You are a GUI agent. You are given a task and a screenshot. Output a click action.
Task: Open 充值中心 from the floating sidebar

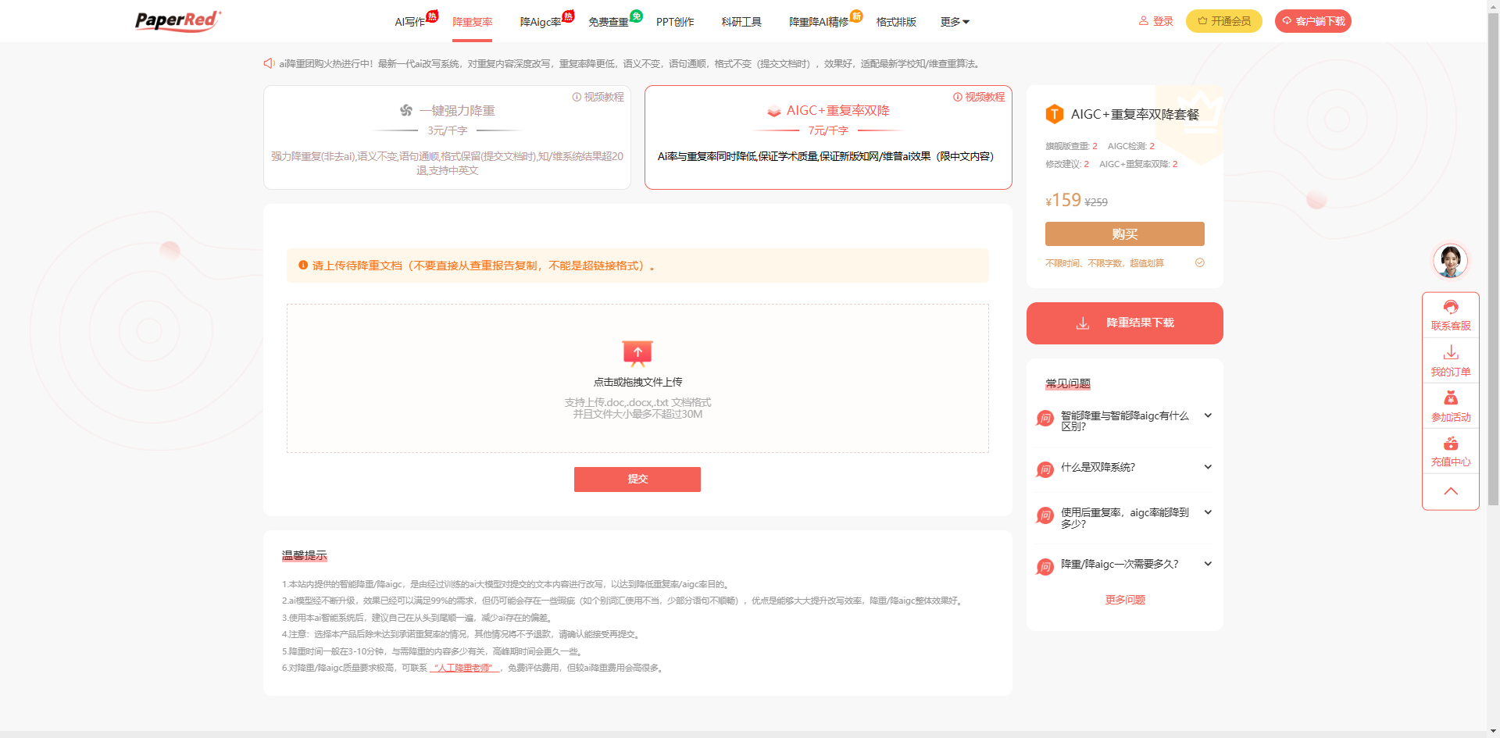[1451, 451]
